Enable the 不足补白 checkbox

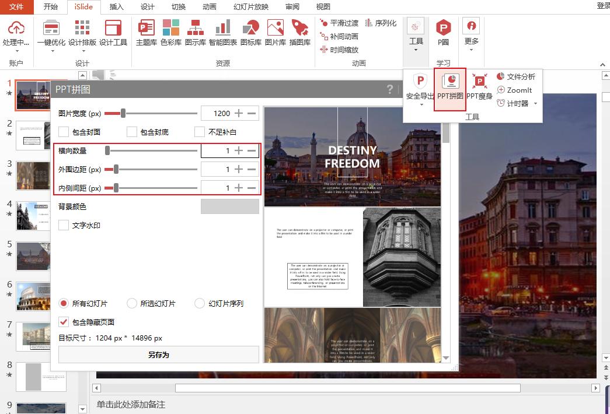[200, 132]
